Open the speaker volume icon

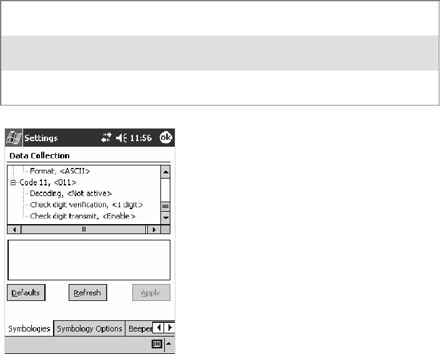click(x=121, y=138)
